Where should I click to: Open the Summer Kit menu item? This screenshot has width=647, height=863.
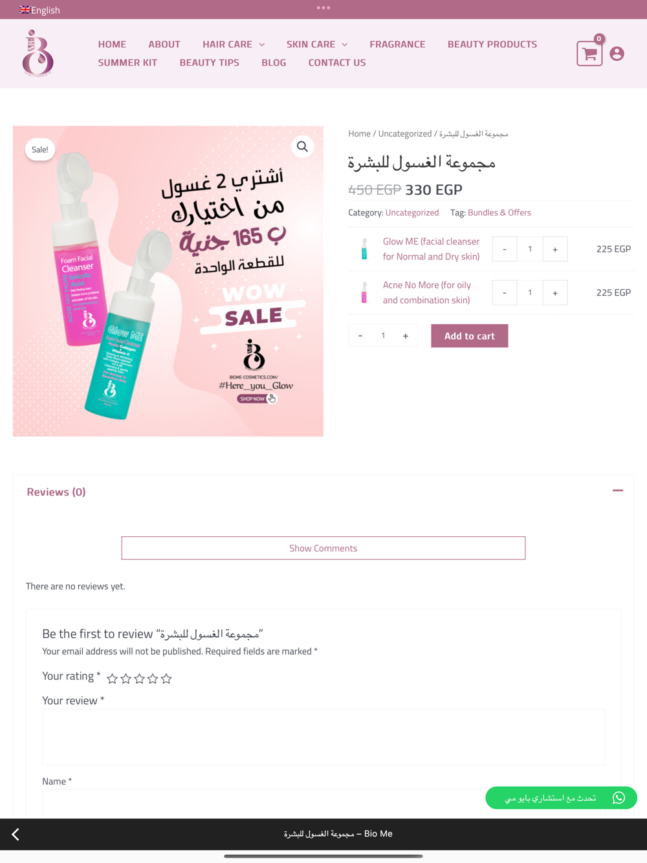click(x=127, y=63)
